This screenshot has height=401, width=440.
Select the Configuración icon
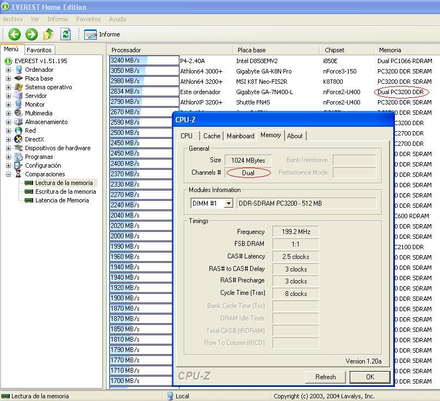pos(18,165)
